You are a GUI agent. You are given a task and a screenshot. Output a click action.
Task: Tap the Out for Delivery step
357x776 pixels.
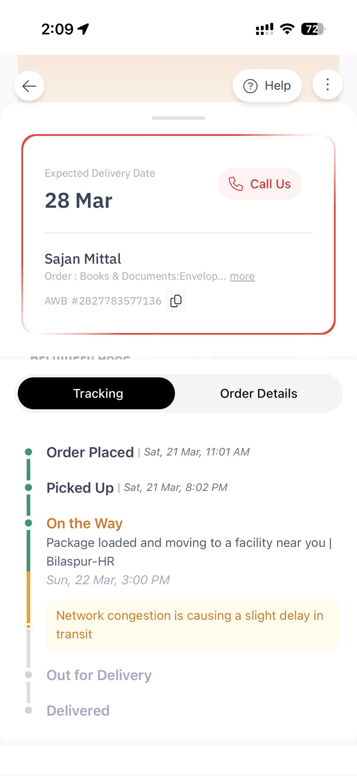[99, 675]
